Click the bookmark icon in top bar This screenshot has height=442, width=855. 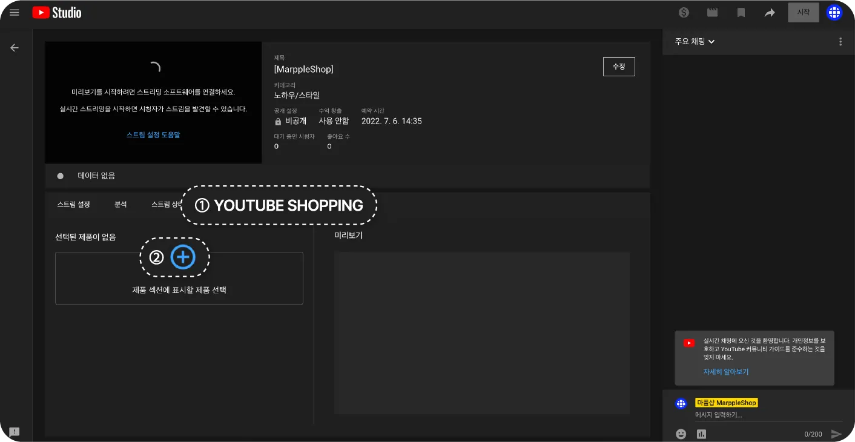click(741, 13)
